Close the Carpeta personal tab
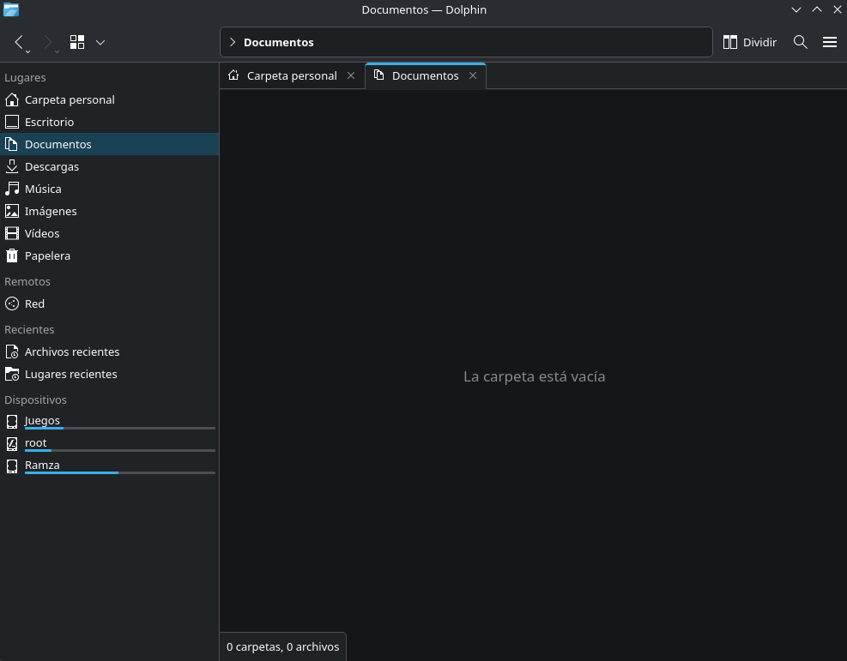The width and height of the screenshot is (847, 661). coord(351,75)
